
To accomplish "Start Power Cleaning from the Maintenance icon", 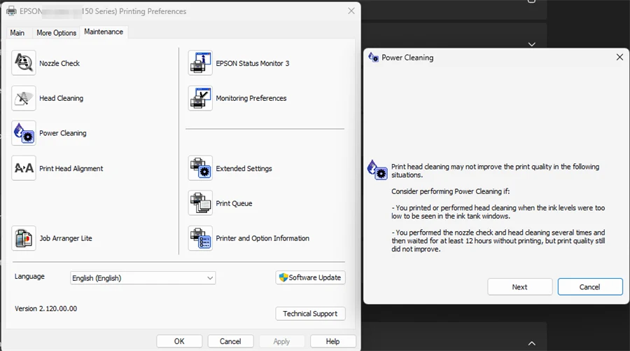I will [24, 133].
